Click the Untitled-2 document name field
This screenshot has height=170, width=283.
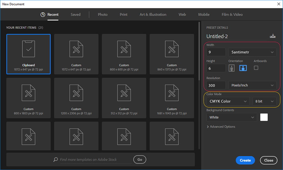pyautogui.click(x=236, y=37)
